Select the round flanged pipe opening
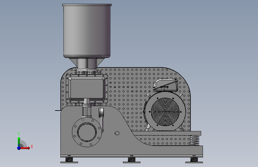 pos(87,132)
